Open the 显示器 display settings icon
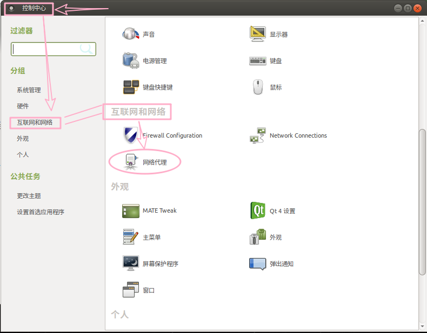 258,34
